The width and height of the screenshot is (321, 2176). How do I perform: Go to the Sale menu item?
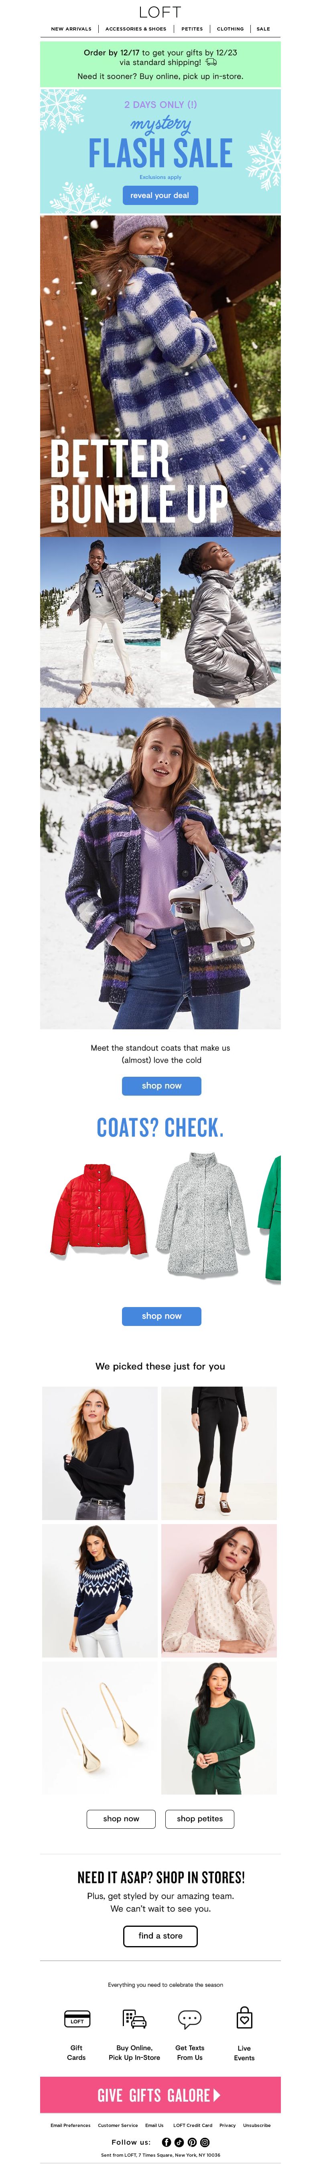click(x=264, y=29)
